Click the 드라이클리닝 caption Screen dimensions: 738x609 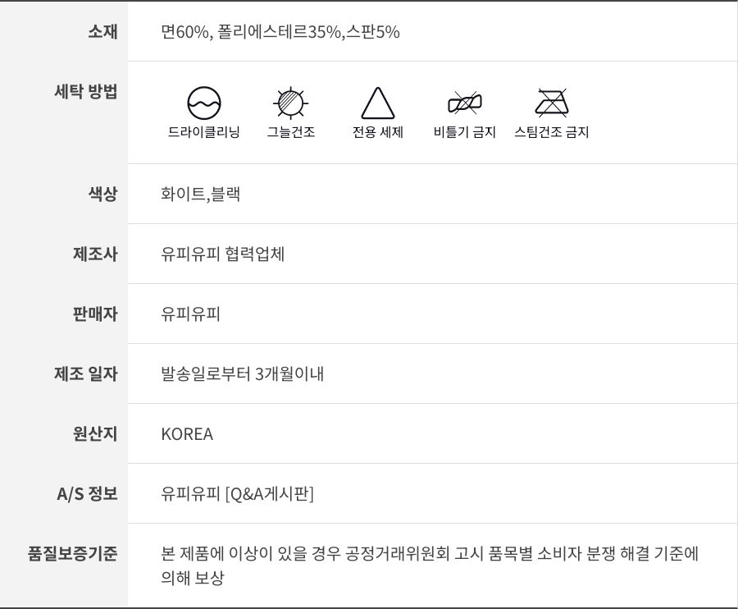pyautogui.click(x=204, y=132)
